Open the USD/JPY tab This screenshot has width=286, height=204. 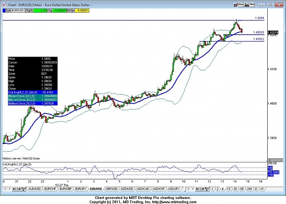tap(174, 189)
